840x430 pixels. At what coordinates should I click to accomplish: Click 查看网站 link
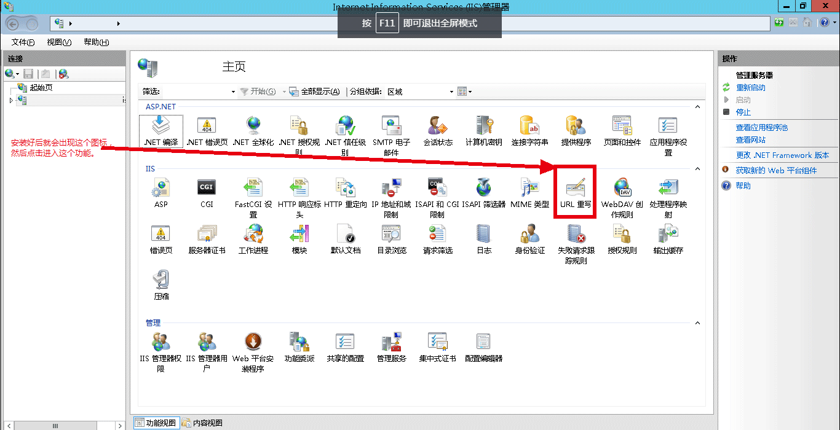tap(751, 140)
